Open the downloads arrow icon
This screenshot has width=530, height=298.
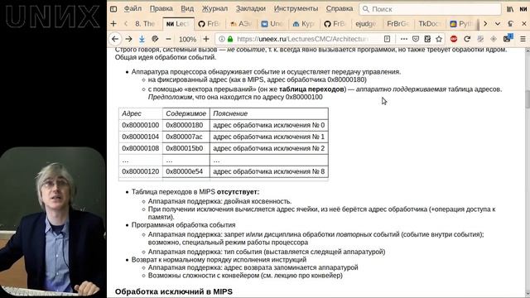click(x=142, y=39)
